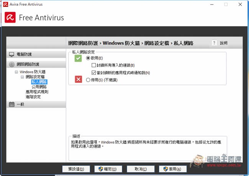The width and height of the screenshot is (249, 176).
Task: Click the globe icon for 網際網路防護
Action: pos(12,64)
